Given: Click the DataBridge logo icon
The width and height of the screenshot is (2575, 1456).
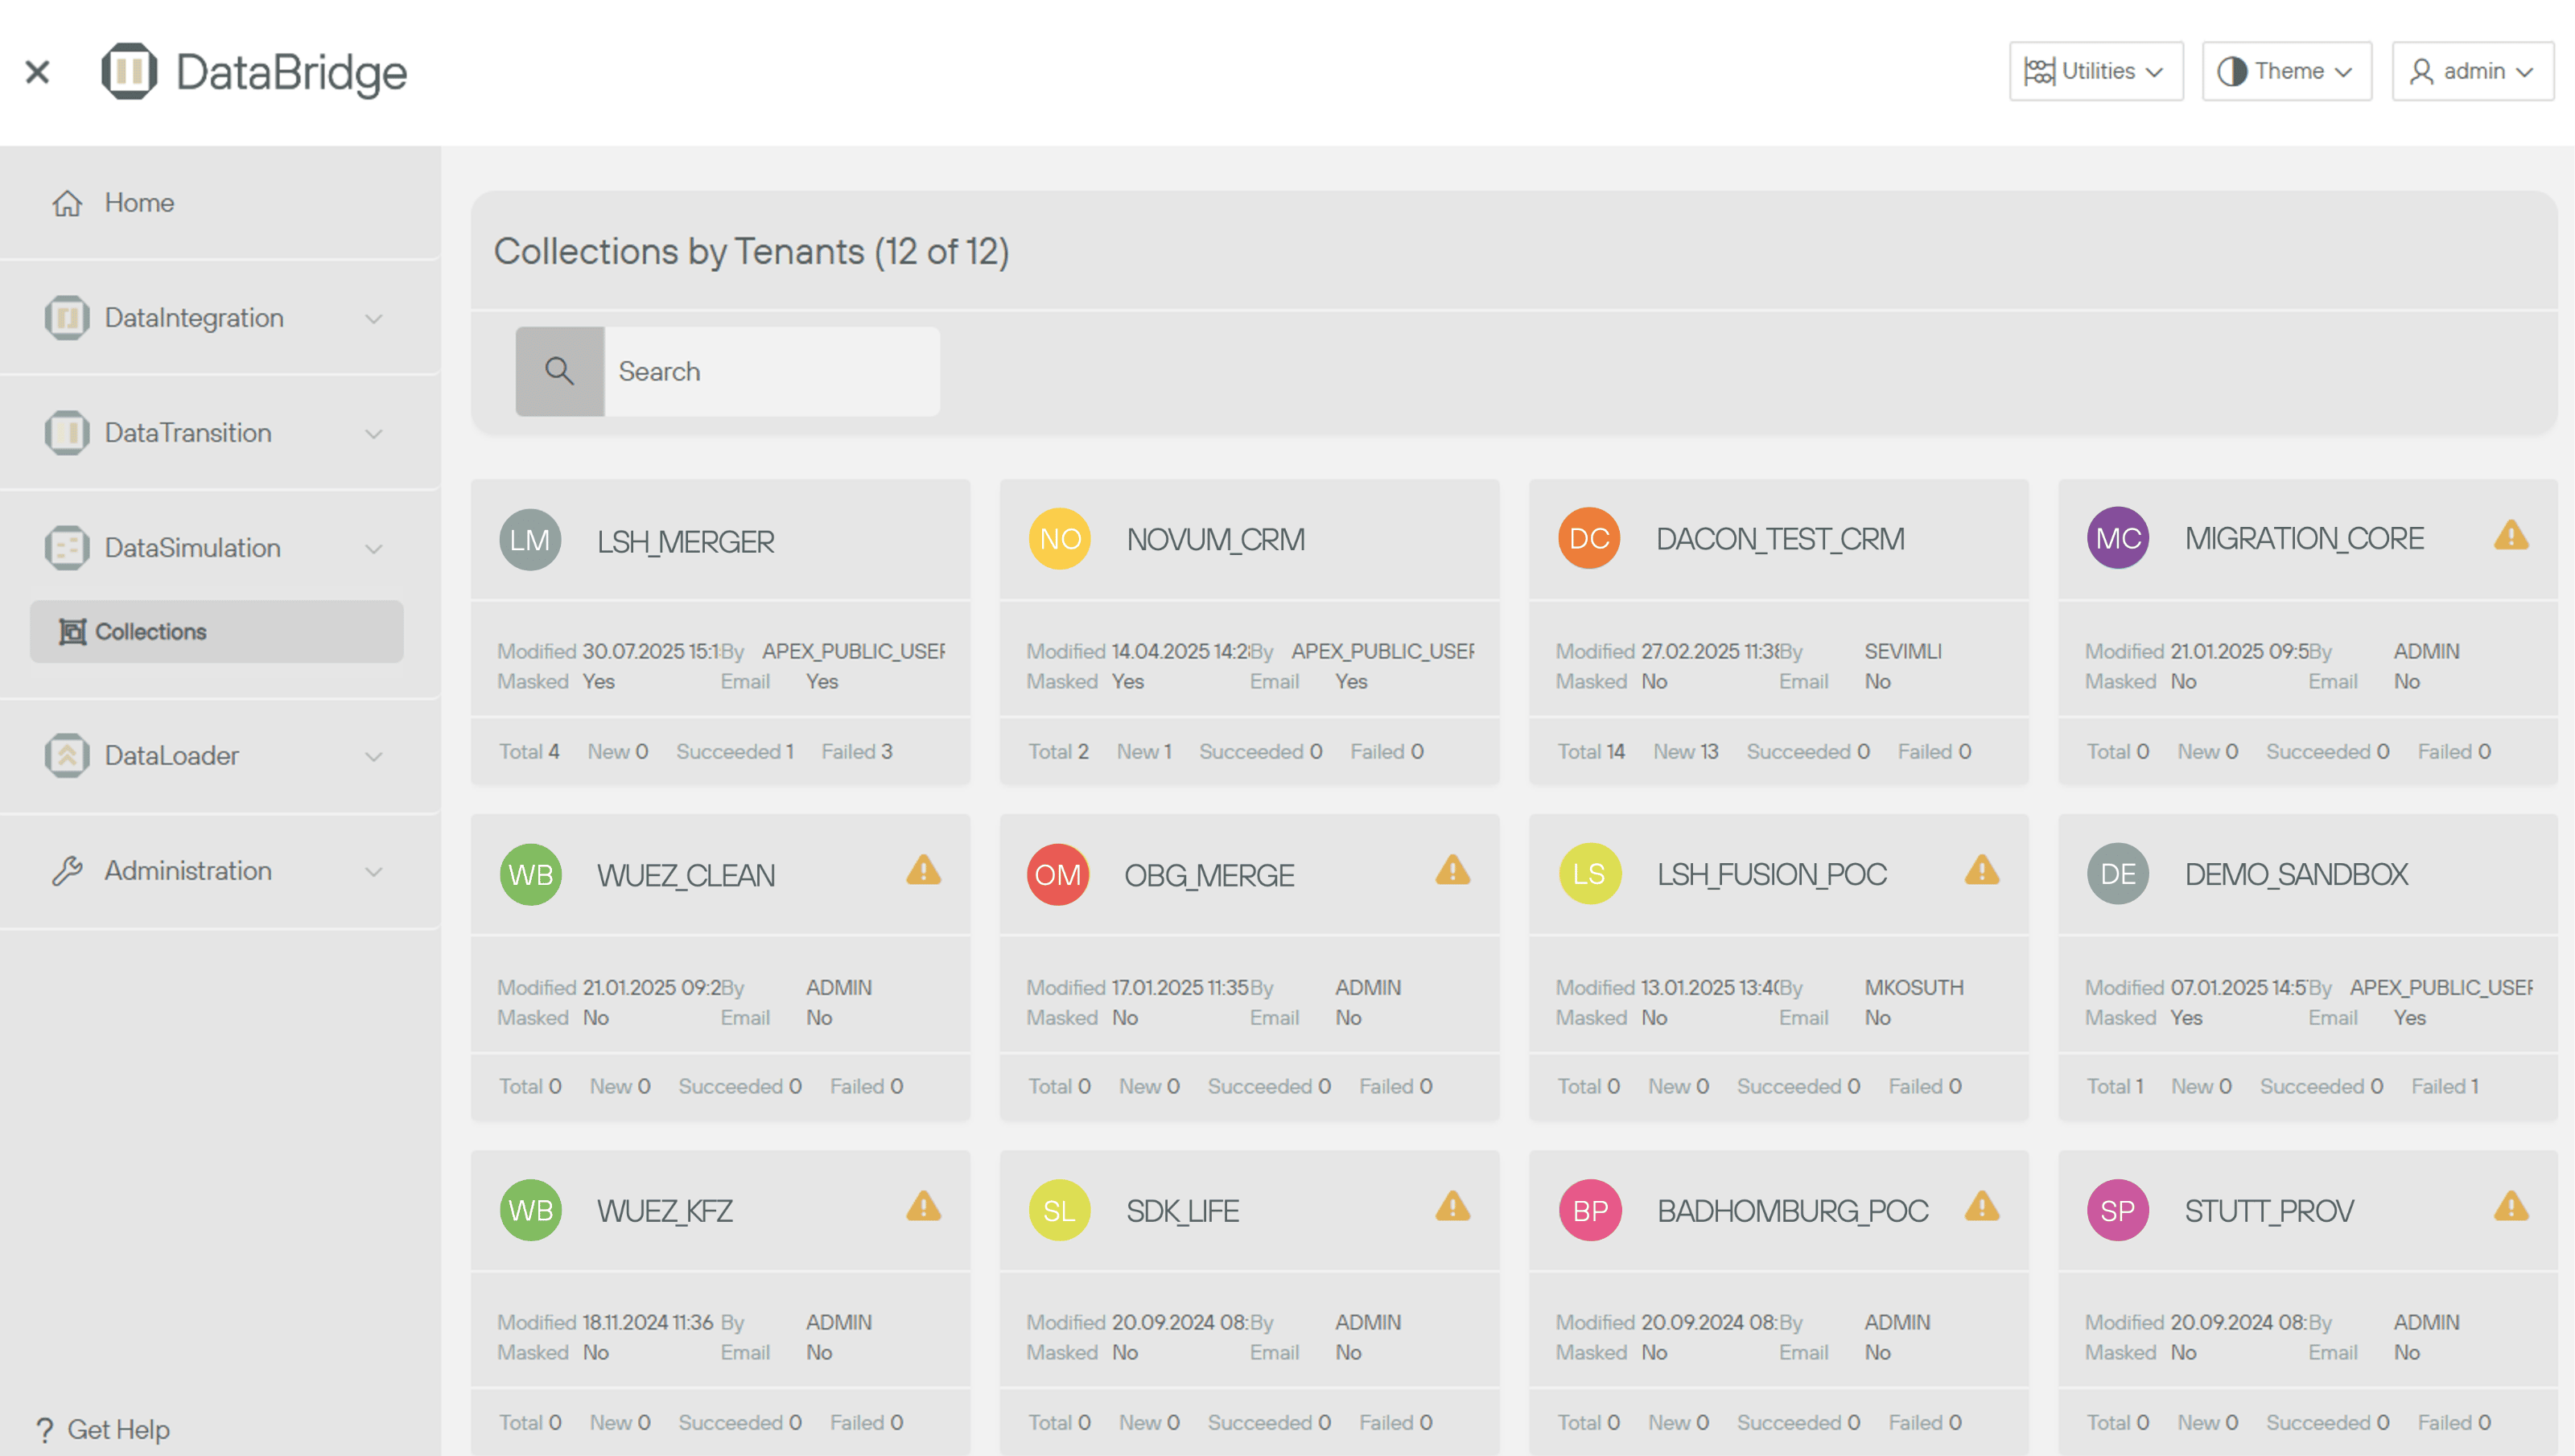Looking at the screenshot, I should point(129,71).
